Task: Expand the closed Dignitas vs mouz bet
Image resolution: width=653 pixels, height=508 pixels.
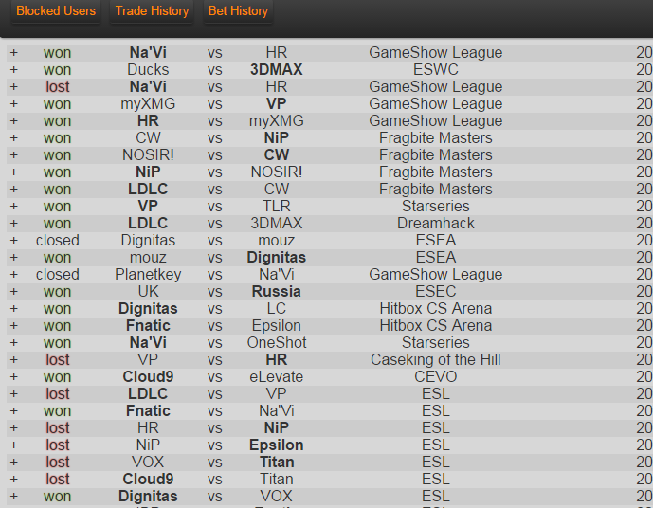Action: point(14,241)
